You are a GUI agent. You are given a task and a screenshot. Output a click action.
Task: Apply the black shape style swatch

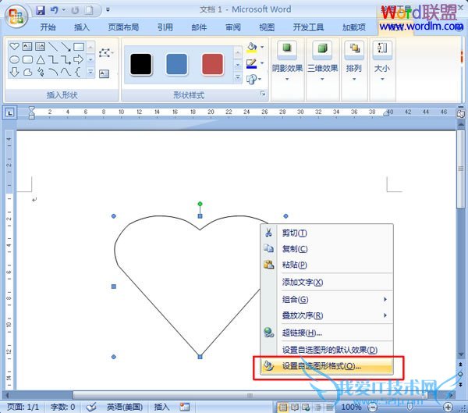pos(141,64)
